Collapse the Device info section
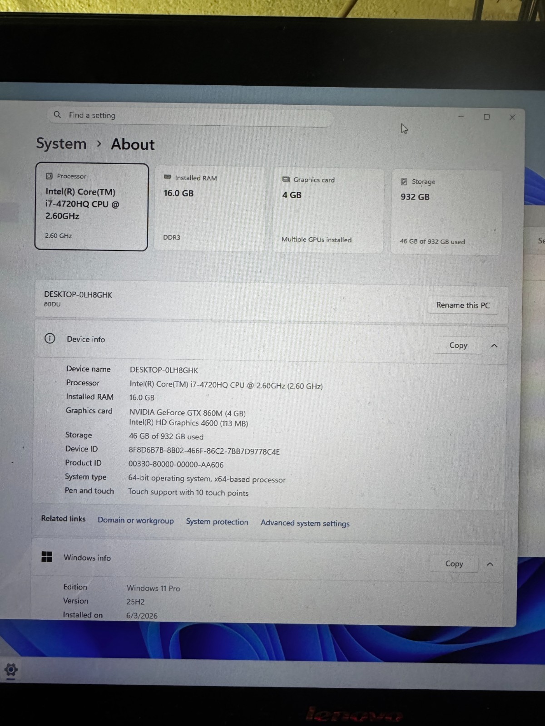The image size is (545, 726). [494, 346]
